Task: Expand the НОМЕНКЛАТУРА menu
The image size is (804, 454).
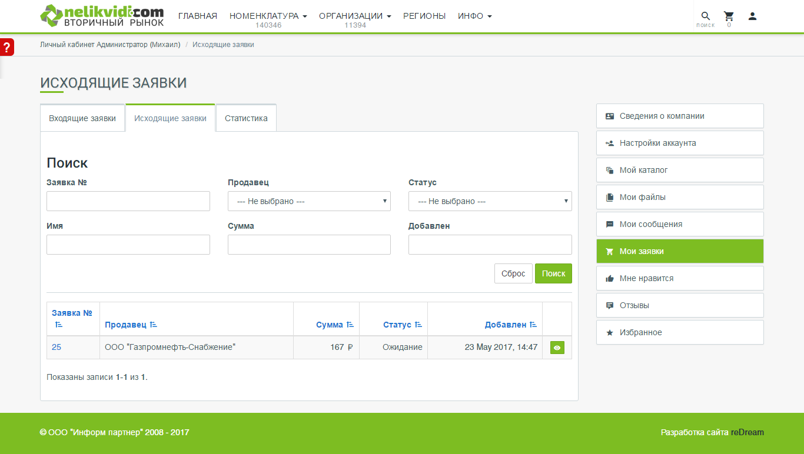Action: pos(268,16)
